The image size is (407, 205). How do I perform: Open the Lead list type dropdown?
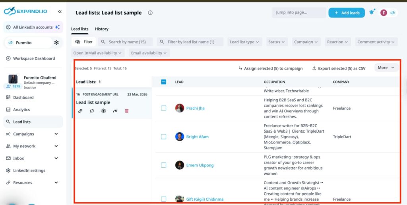click(244, 42)
